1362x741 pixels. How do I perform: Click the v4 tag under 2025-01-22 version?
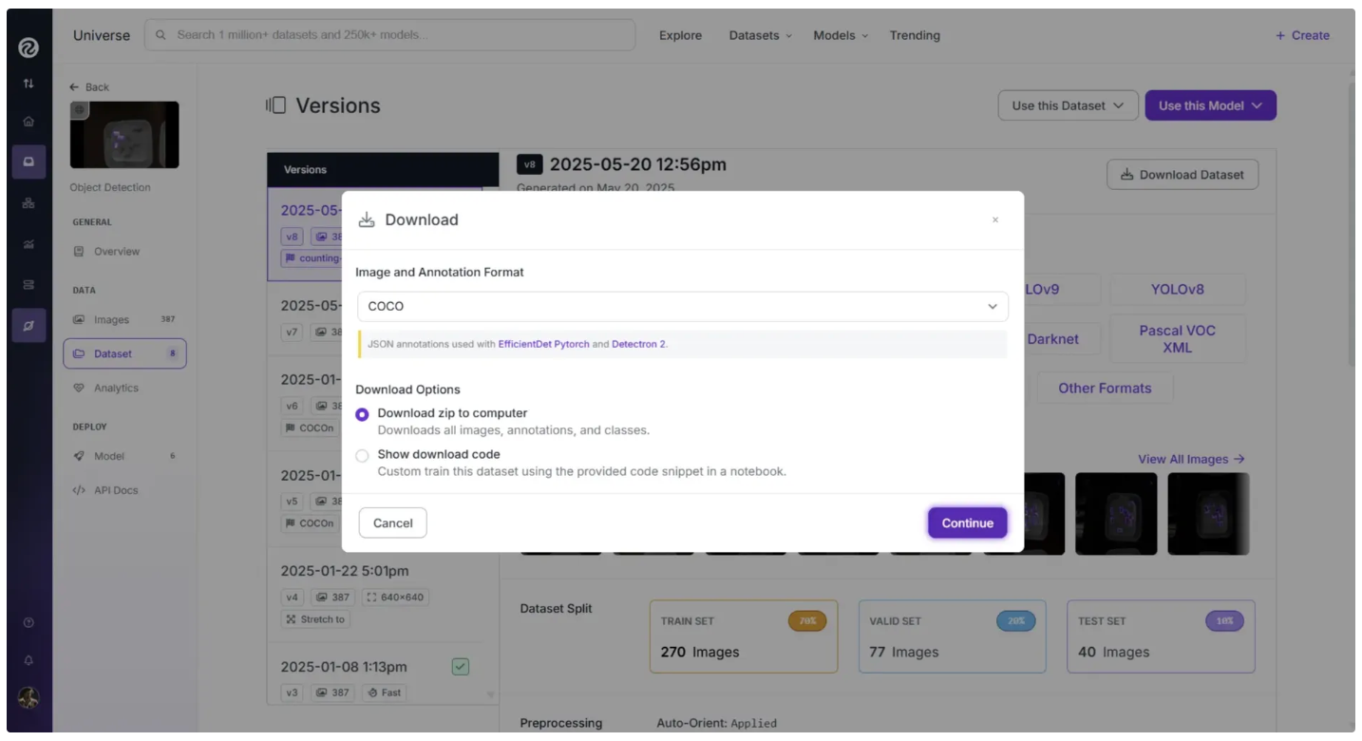[292, 598]
